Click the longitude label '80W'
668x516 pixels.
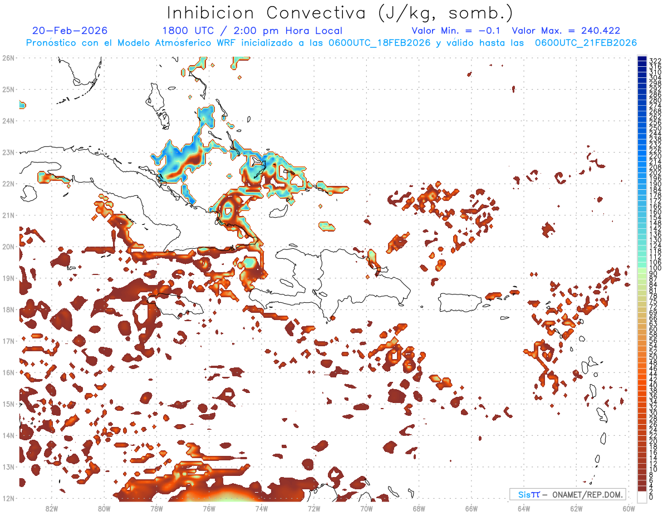[104, 508]
